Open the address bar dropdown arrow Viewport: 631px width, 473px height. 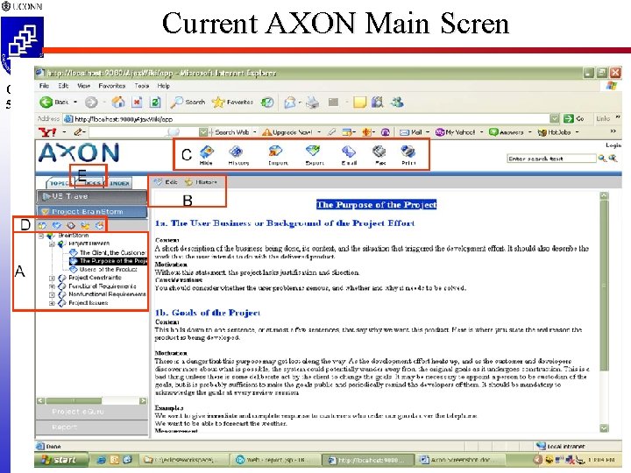pos(555,118)
